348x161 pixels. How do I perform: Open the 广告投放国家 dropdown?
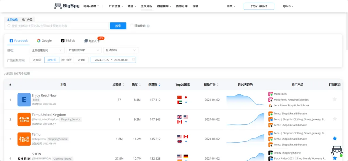pyautogui.click(x=84, y=50)
